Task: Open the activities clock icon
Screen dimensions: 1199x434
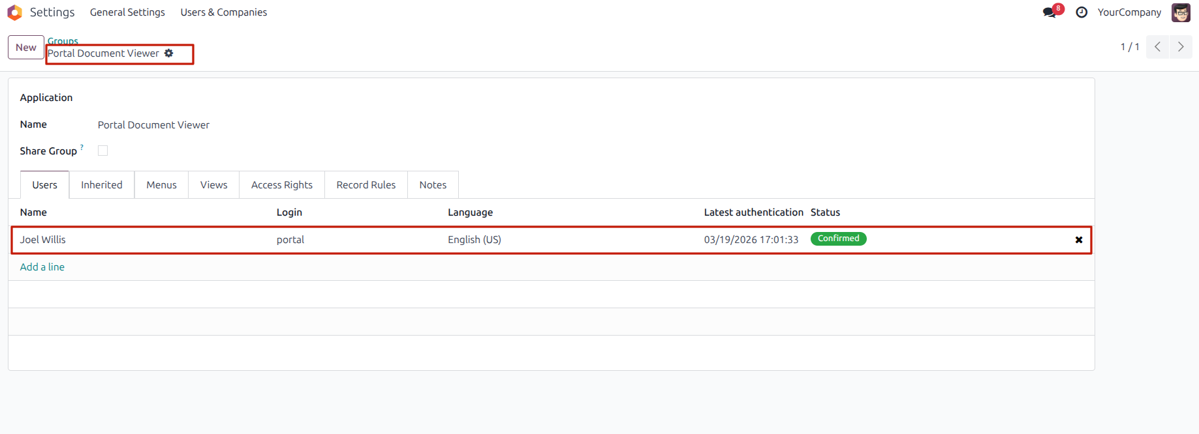Action: (x=1082, y=12)
